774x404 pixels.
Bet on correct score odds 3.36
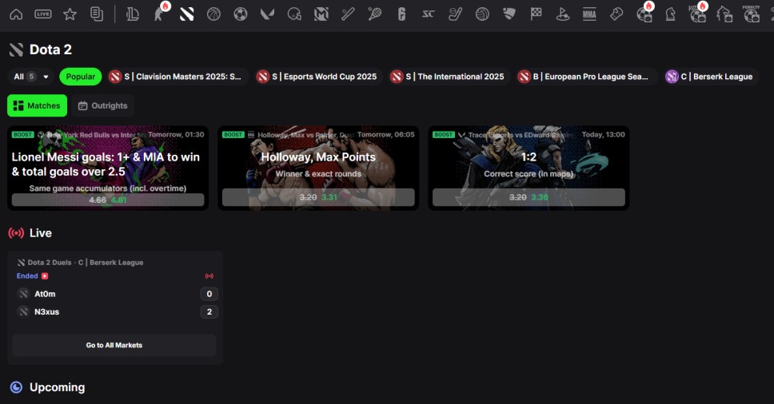pos(529,197)
